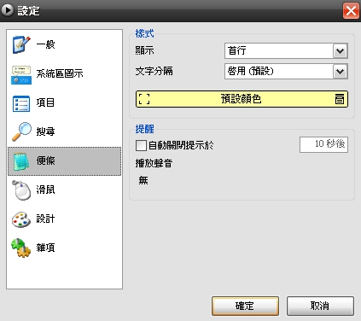Click the 取消 cancel button
361x321 pixels.
(x=320, y=306)
